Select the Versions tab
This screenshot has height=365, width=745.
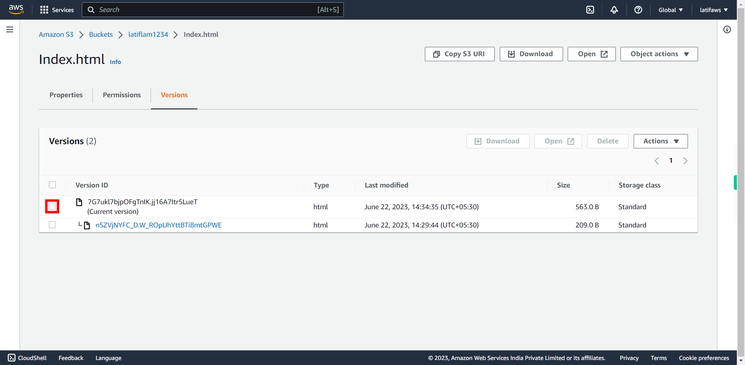click(x=174, y=95)
